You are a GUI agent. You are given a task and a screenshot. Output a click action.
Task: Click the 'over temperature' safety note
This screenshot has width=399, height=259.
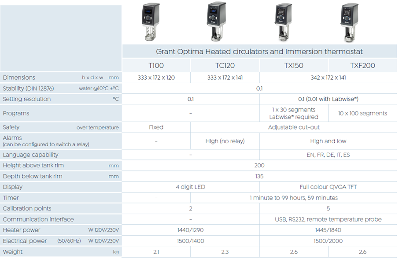97,127
